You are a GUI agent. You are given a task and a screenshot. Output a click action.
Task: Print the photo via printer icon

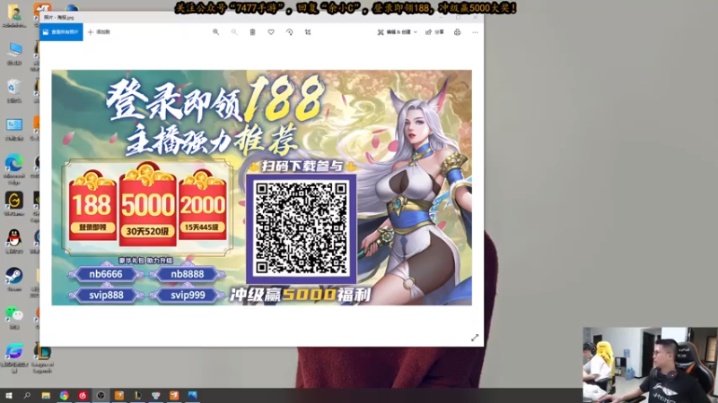point(457,32)
